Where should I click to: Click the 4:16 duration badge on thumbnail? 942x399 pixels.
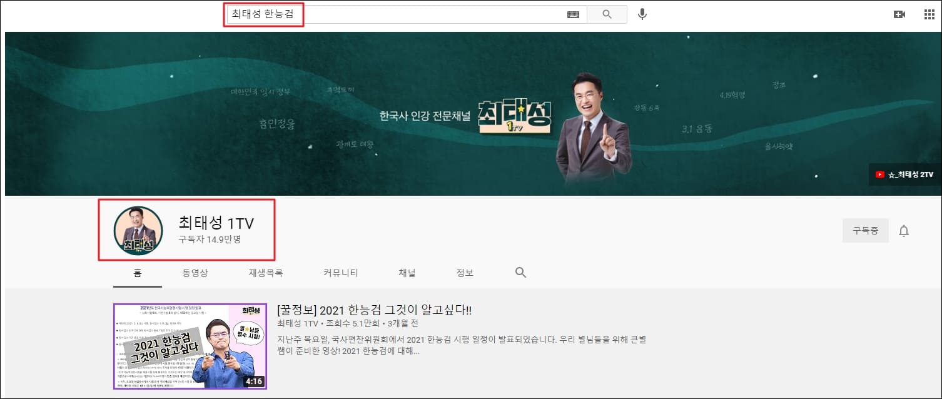253,381
